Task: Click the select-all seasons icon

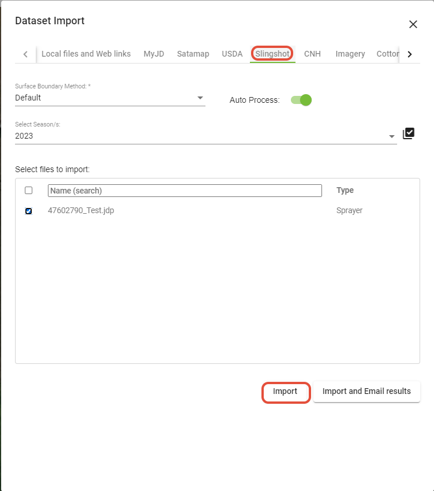Action: point(409,133)
